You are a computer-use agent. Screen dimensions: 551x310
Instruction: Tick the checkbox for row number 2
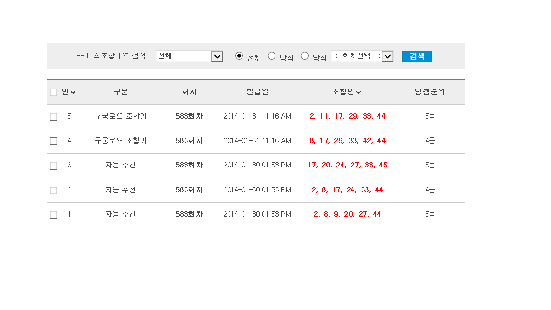(x=54, y=190)
